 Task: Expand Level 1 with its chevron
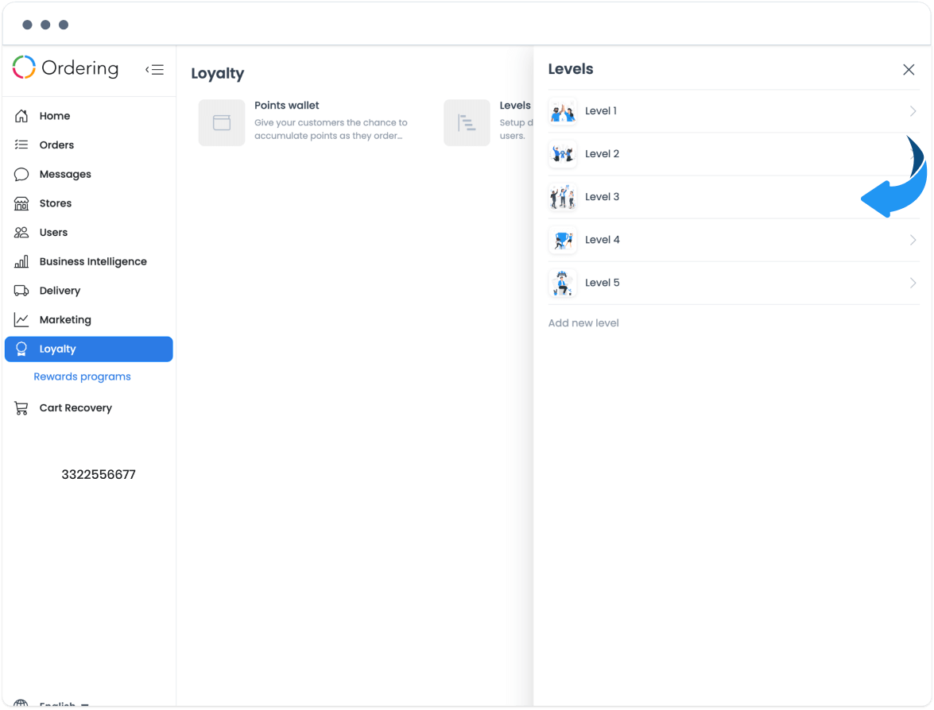[x=913, y=111]
